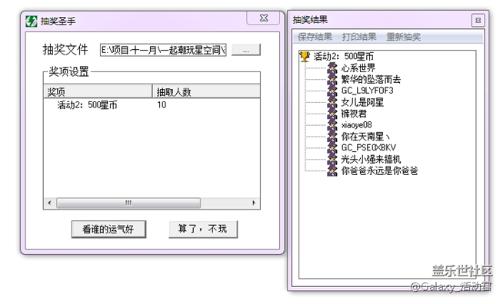Open 保存结果 menu item
The width and height of the screenshot is (500, 304).
point(315,37)
